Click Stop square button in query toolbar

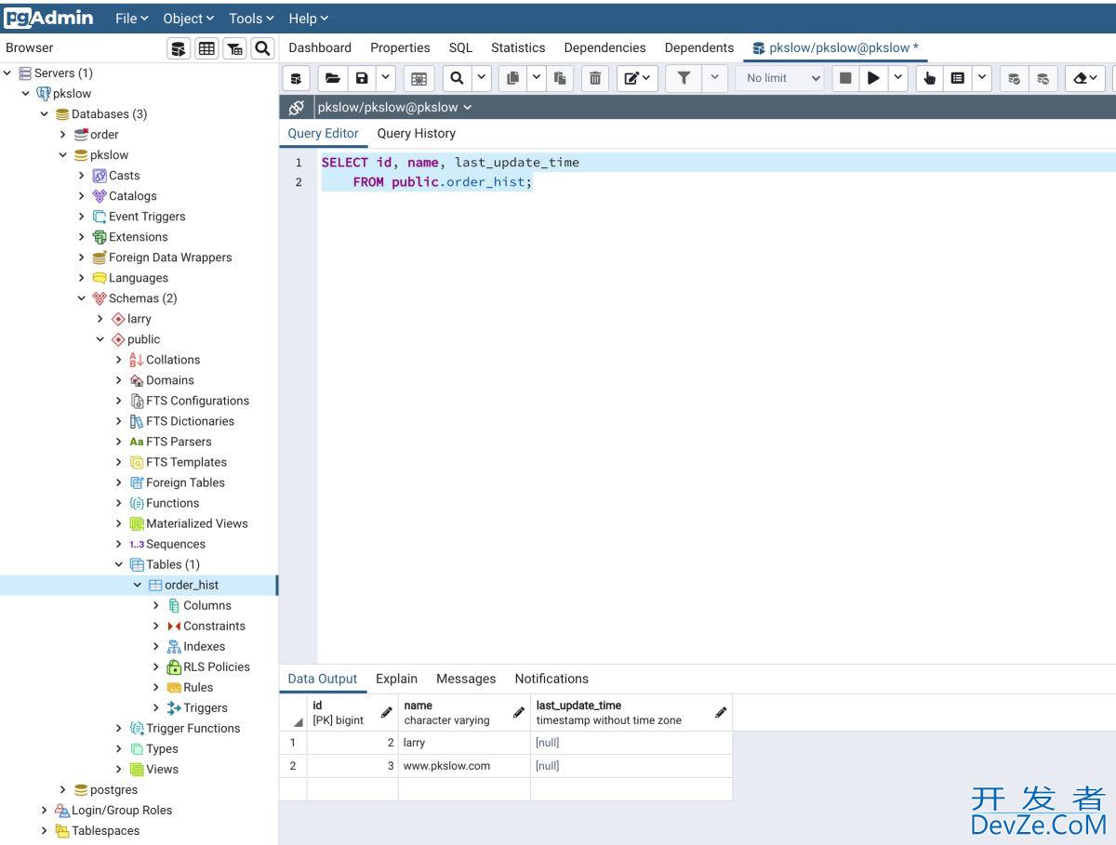(845, 78)
